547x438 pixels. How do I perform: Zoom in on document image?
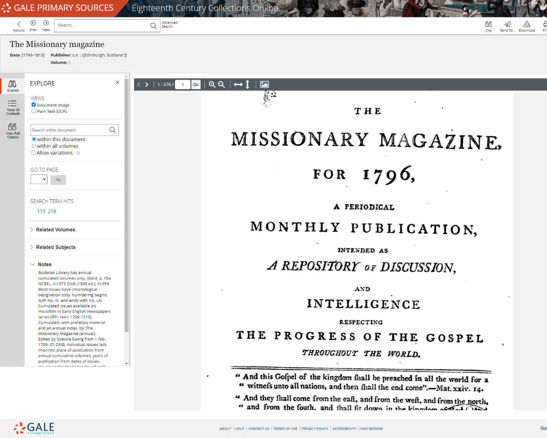tap(212, 84)
